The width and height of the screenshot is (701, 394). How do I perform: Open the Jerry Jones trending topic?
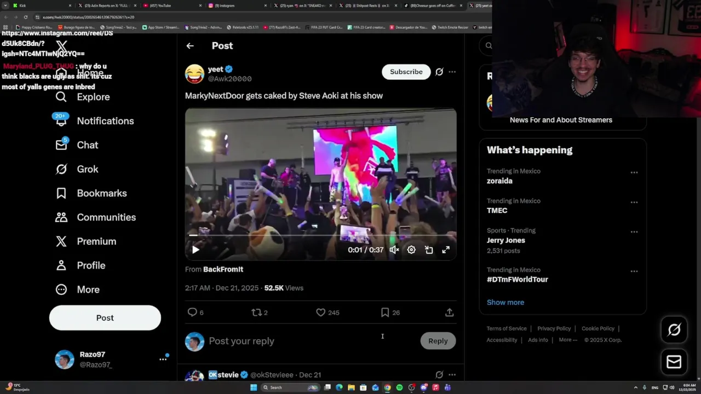point(506,240)
